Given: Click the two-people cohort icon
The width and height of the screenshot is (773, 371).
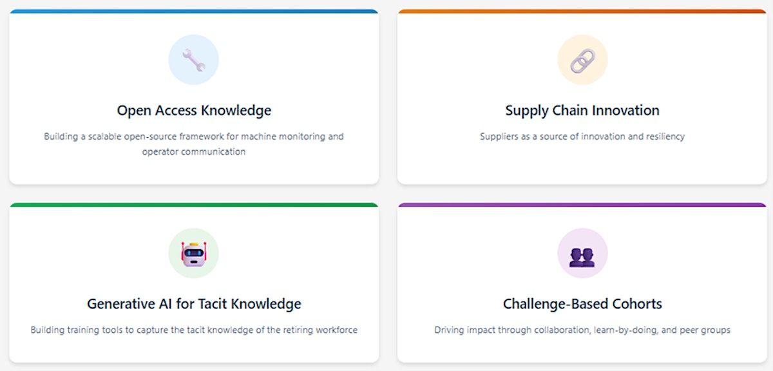Looking at the screenshot, I should tap(582, 253).
